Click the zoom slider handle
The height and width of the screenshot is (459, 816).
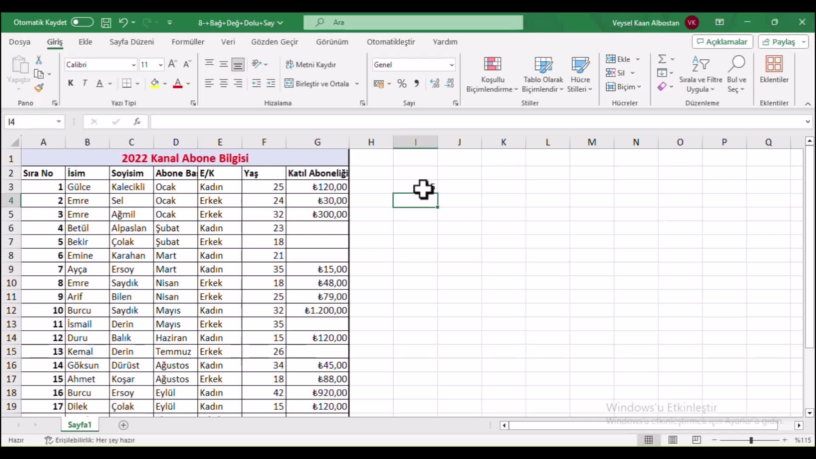pos(751,440)
